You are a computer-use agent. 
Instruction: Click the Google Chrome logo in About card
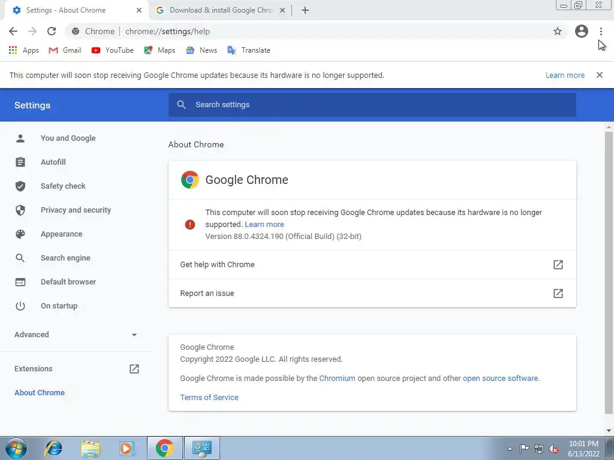(x=190, y=180)
